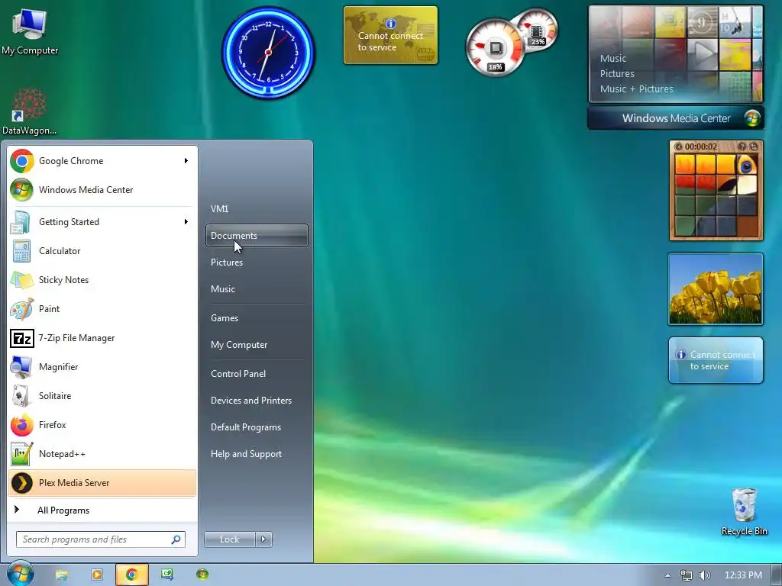This screenshot has width=782, height=586.
Task: Select Music in Media Center gadget
Action: tap(613, 58)
